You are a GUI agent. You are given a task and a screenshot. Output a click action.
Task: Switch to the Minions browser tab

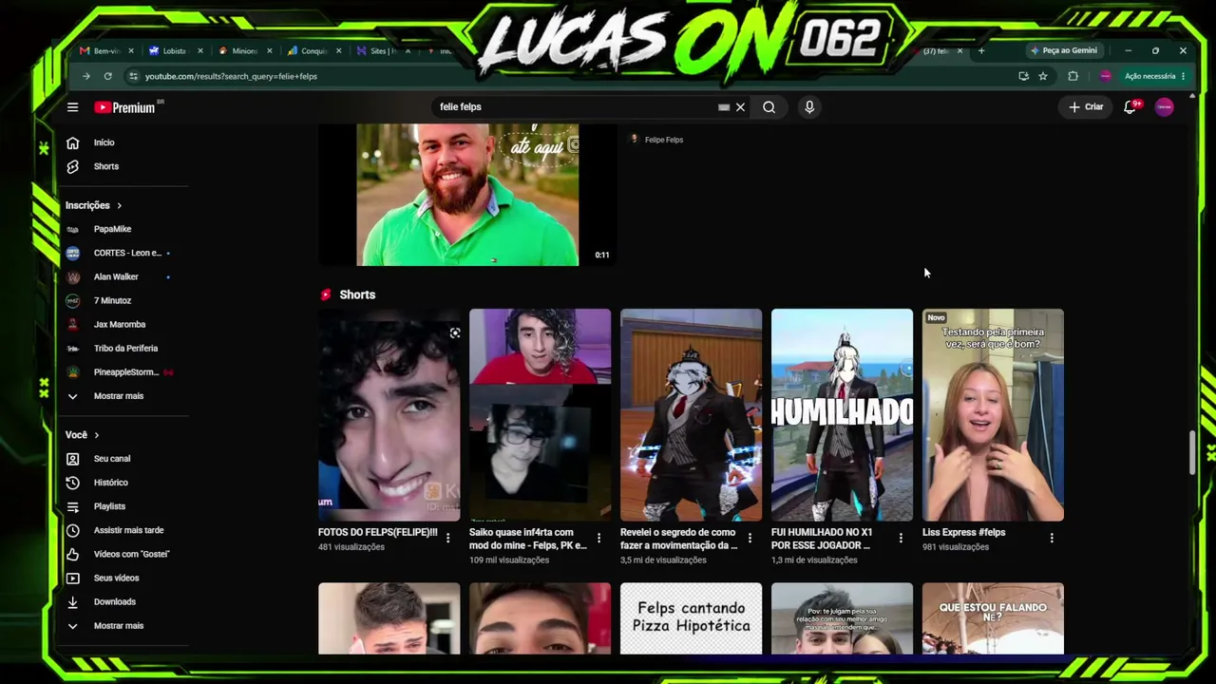pyautogui.click(x=246, y=51)
